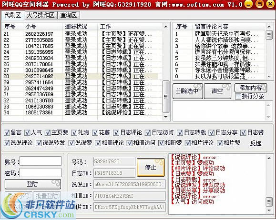Screen dimensions: 276x220
Task: Click the 说说ID field
Action: (130, 184)
